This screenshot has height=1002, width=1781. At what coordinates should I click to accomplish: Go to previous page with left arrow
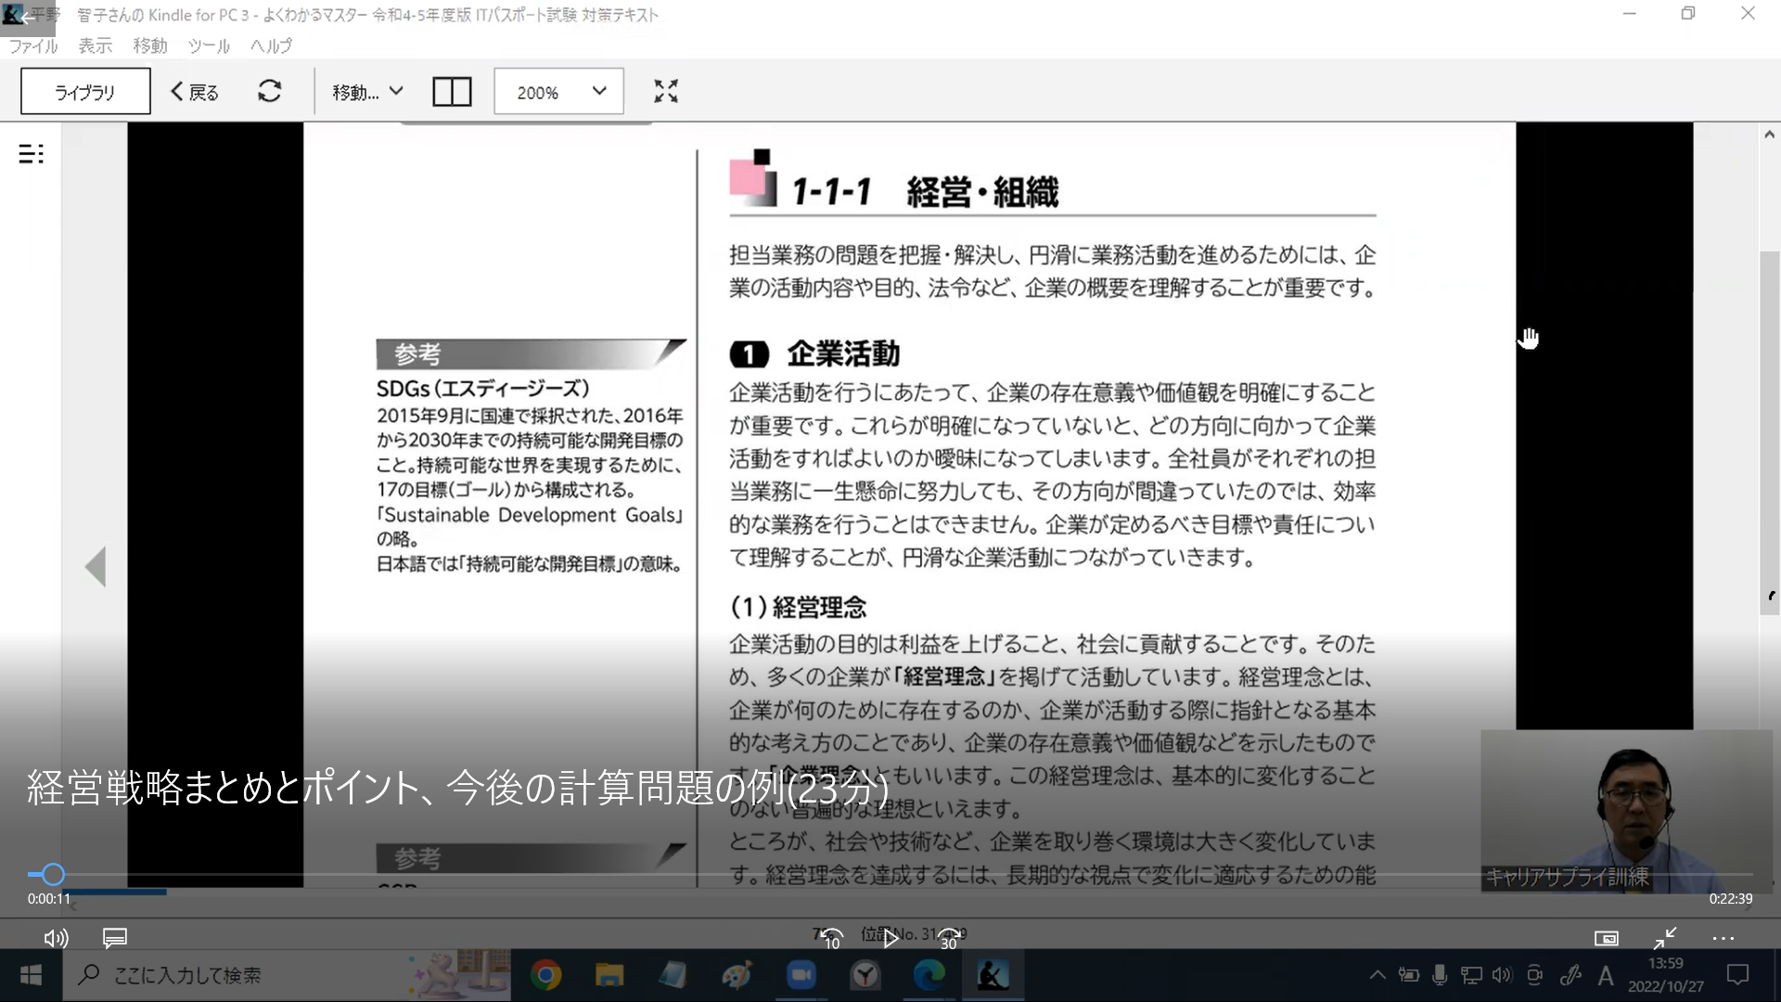tap(96, 567)
